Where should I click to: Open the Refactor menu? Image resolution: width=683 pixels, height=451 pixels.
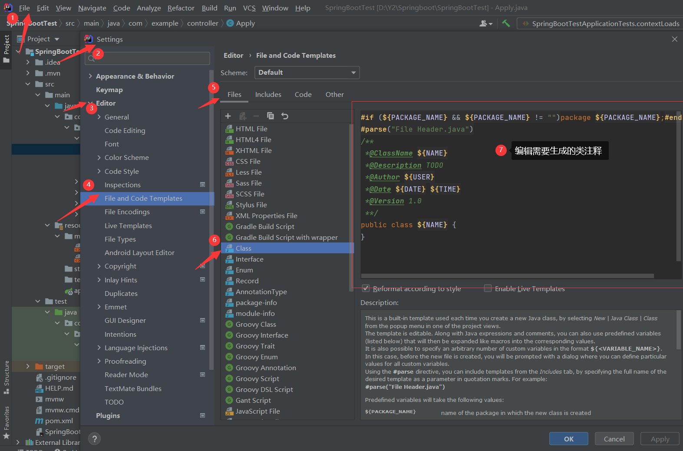[181, 8]
